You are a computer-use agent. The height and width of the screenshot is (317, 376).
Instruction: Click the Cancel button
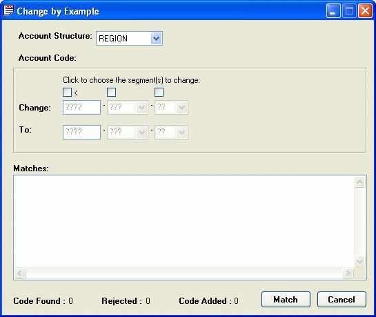(x=342, y=300)
